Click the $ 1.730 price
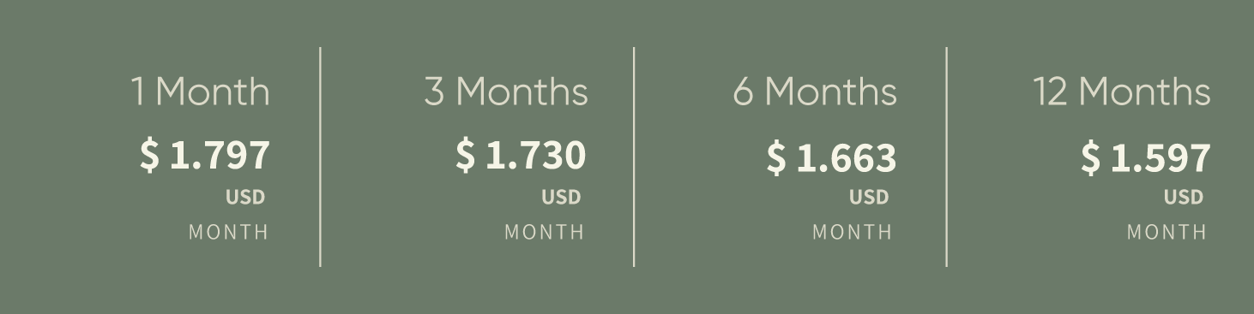The image size is (1254, 314). [521, 156]
